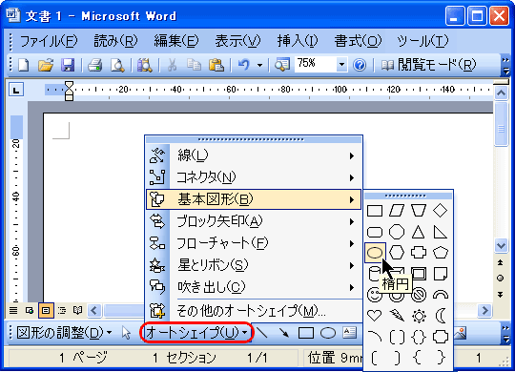The image size is (515, 372).
Task: Choose その他のオートシェイプ(M)... entry
Action: (x=254, y=311)
